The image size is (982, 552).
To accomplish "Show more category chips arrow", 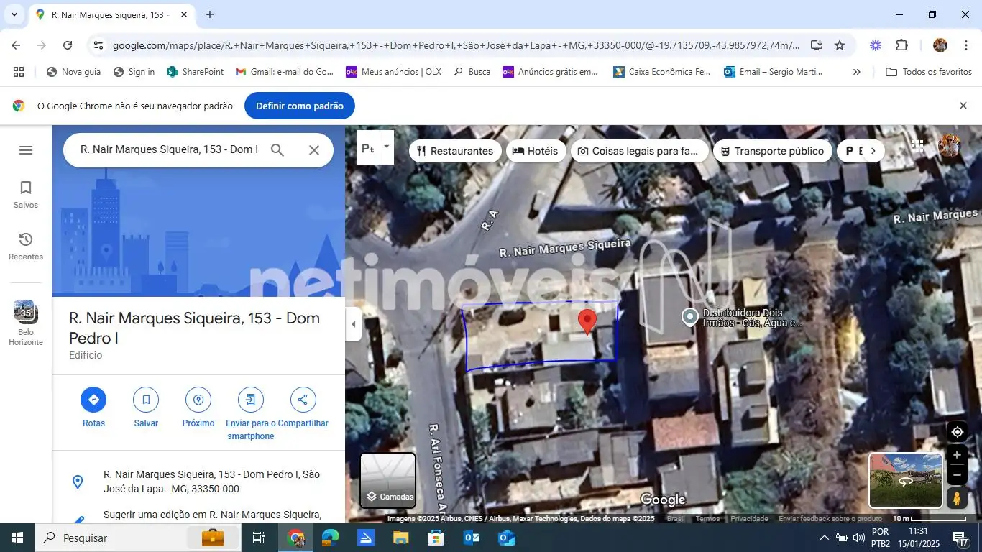I will [873, 151].
